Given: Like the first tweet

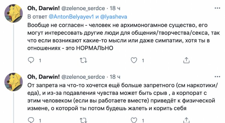Looking at the screenshot, I should click(134, 60).
